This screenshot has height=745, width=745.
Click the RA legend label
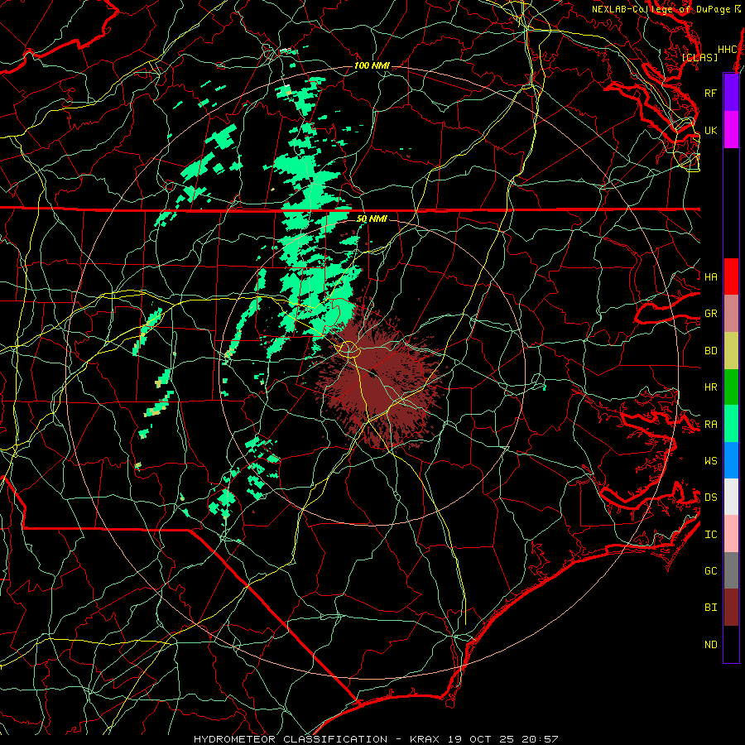point(711,425)
